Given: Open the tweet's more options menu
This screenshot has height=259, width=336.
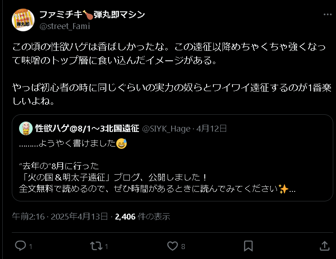Looking at the screenshot, I should tap(327, 15).
